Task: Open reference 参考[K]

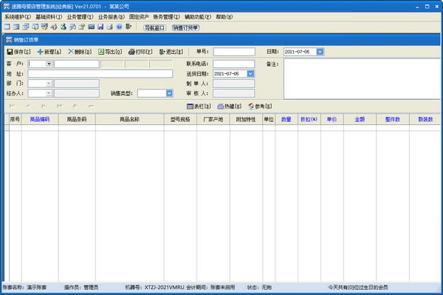Action: (260, 106)
